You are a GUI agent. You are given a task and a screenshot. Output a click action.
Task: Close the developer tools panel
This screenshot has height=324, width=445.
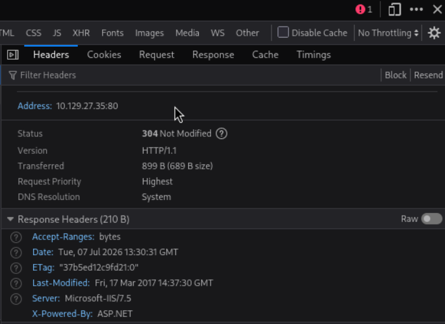click(x=437, y=10)
